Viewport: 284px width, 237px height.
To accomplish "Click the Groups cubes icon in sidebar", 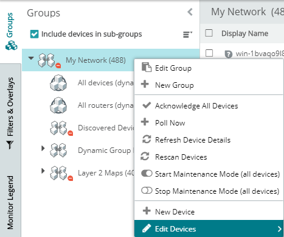I will 12,45.
